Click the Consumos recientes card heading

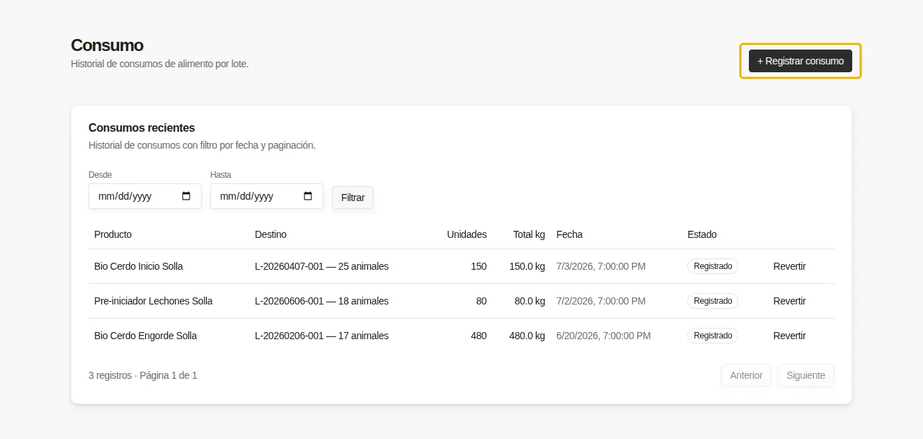[x=142, y=128]
